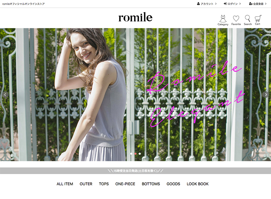Go to previous slide arrow
Viewport: 271px width, 199px height.
point(5,95)
